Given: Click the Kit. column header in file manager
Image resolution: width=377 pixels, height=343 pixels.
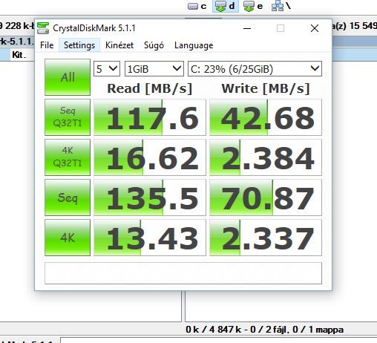Looking at the screenshot, I should (x=19, y=55).
